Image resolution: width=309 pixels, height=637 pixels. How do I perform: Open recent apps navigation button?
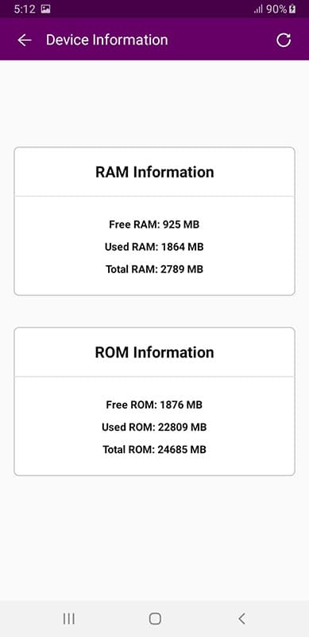coord(69,619)
